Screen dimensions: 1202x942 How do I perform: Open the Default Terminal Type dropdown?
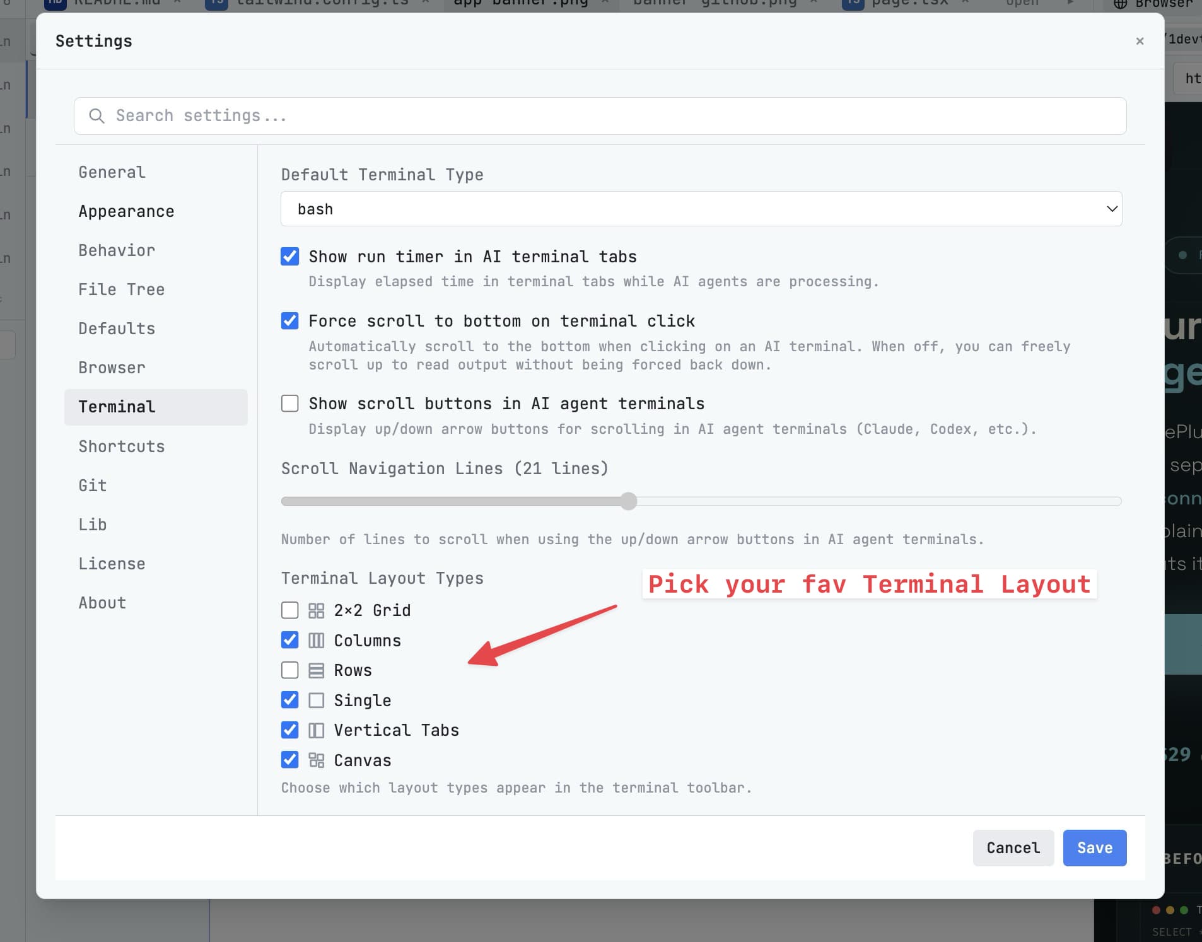click(700, 209)
